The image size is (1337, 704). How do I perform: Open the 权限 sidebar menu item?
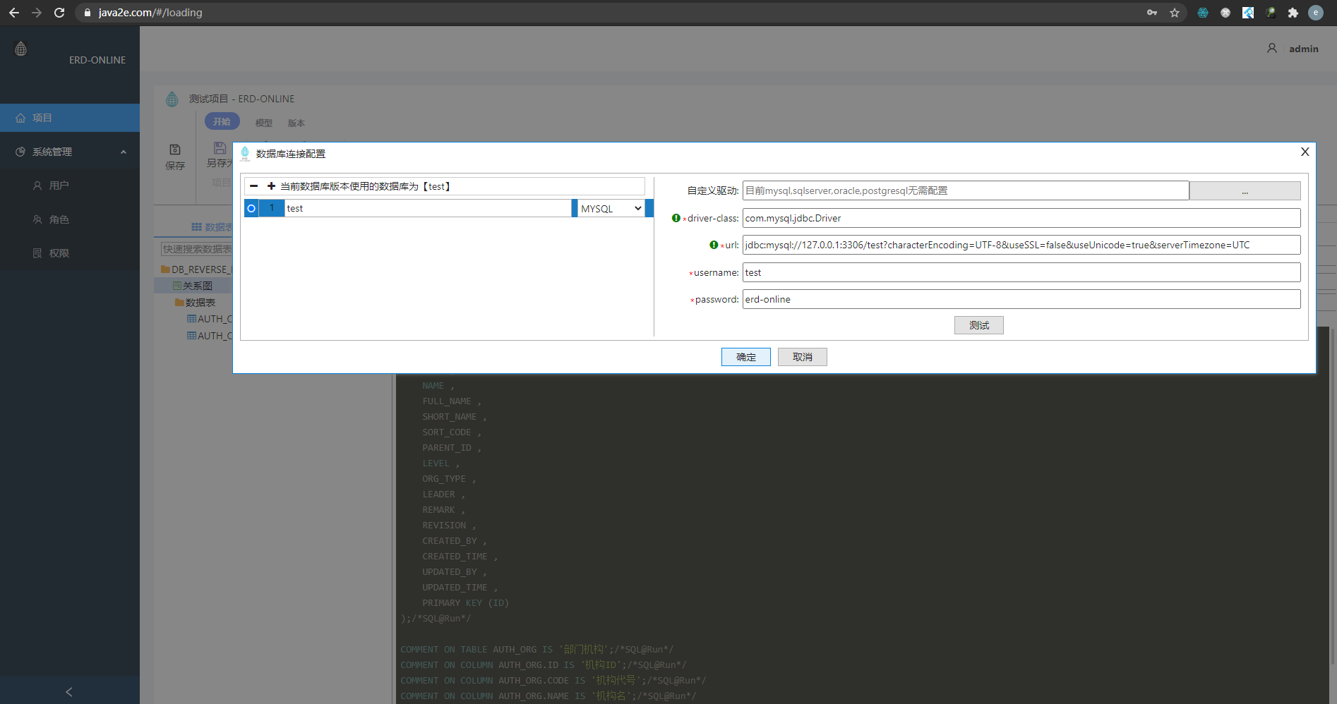70,253
